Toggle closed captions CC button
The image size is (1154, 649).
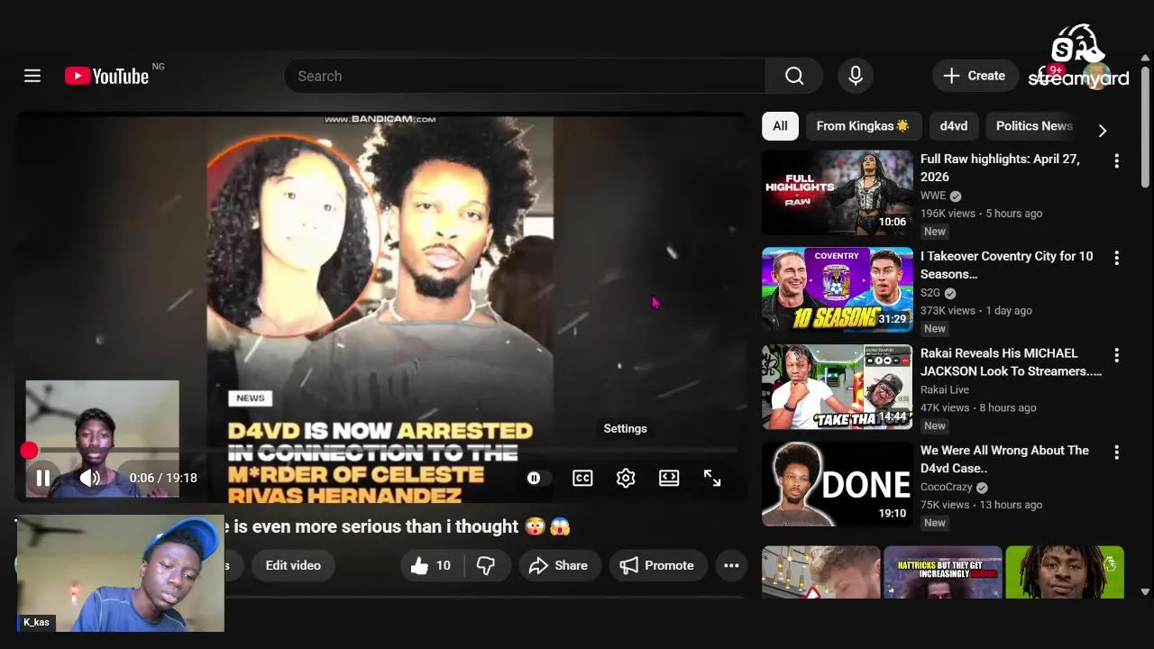pos(582,478)
